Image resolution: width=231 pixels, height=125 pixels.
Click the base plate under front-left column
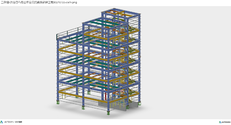(83, 108)
